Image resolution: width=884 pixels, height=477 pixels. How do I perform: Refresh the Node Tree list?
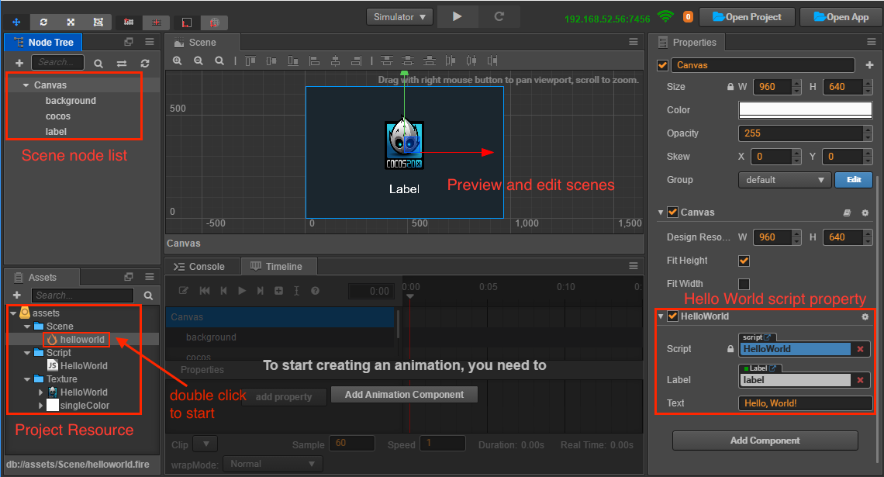click(145, 63)
